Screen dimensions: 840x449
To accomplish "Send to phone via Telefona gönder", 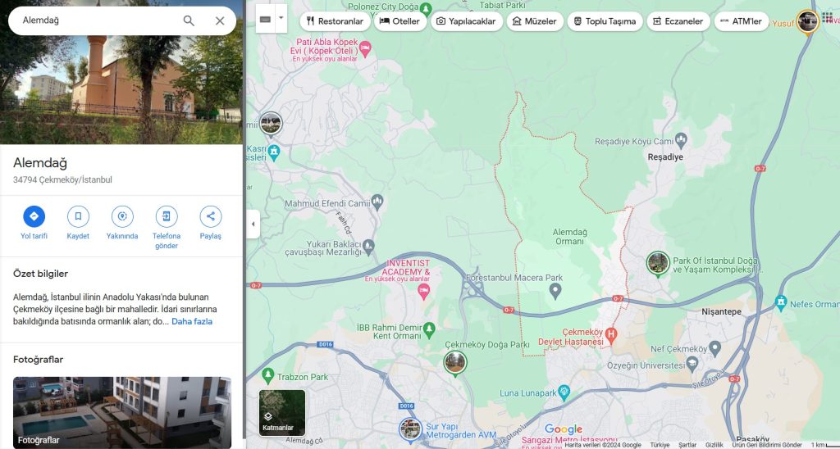I will [x=167, y=216].
